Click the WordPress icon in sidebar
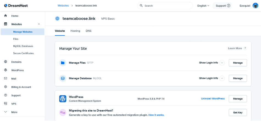The width and height of the screenshot is (261, 132). click(5, 70)
